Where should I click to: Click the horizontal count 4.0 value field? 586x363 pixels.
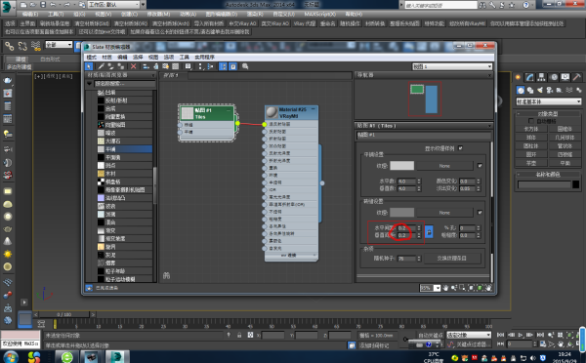pyautogui.click(x=406, y=181)
